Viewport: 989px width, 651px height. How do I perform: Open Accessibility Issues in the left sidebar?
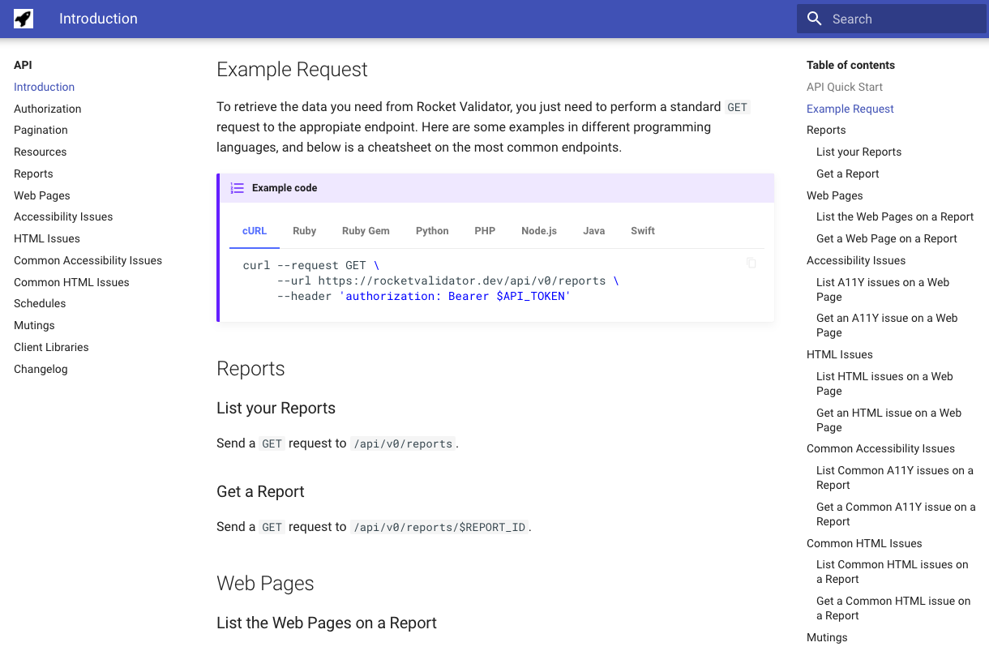click(63, 216)
